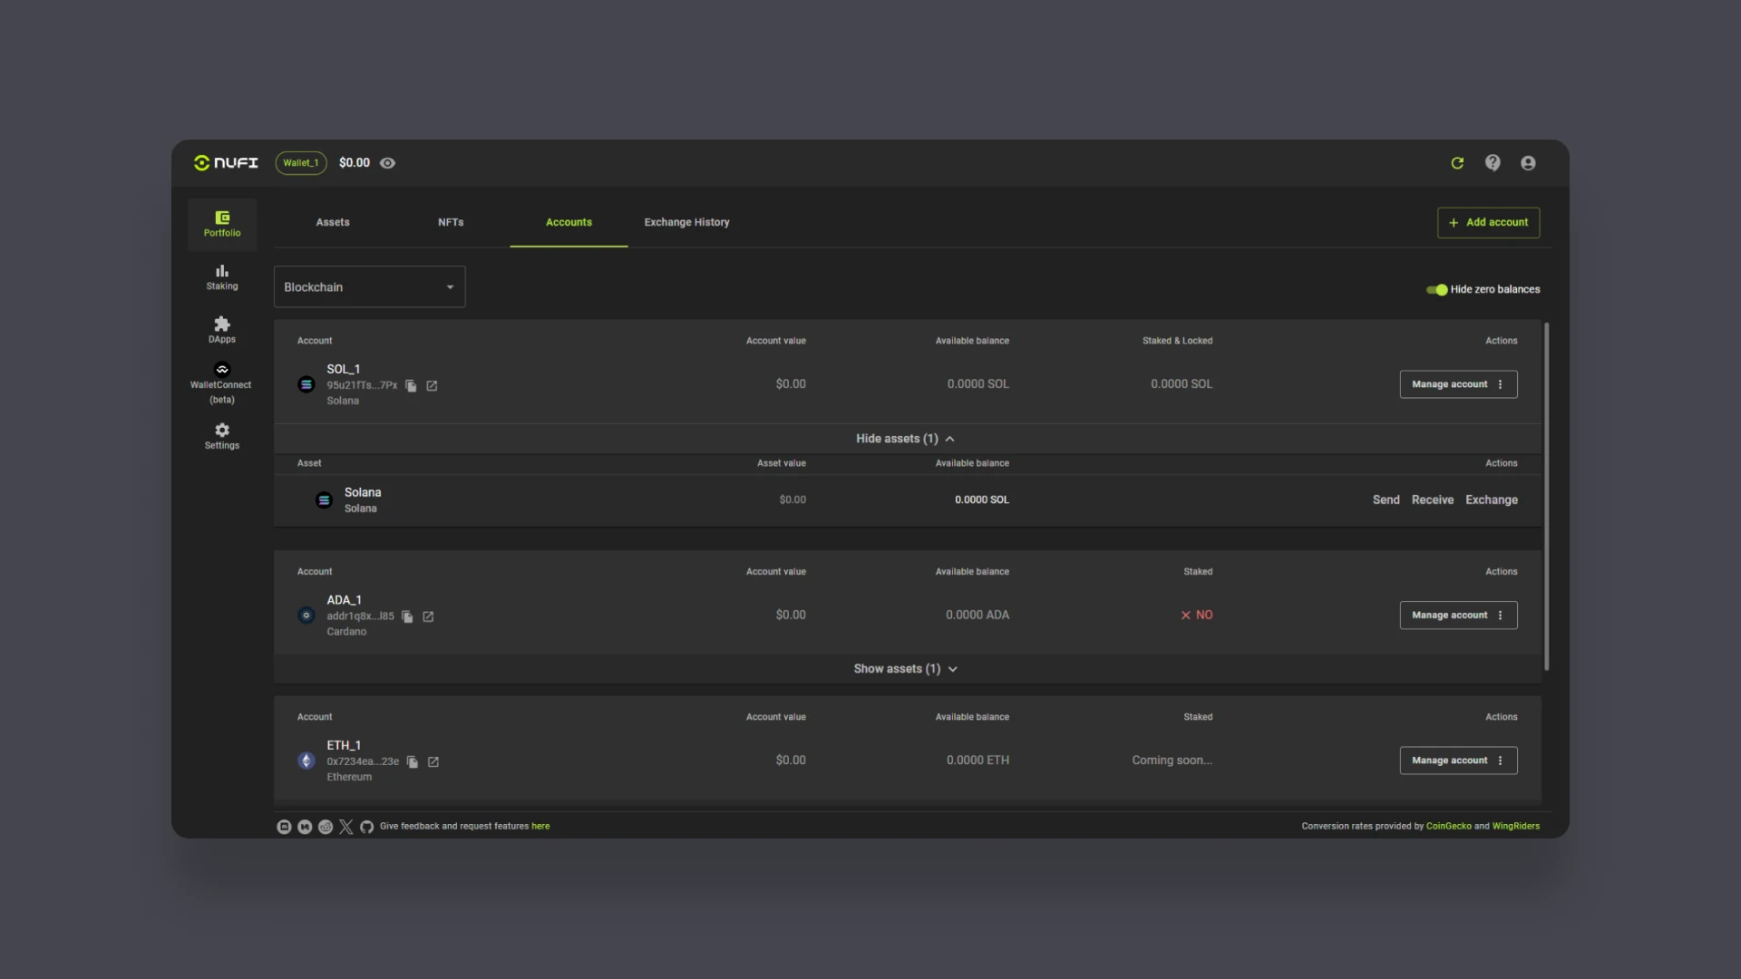
Task: Select the DApps sidebar icon
Action: pyautogui.click(x=221, y=328)
